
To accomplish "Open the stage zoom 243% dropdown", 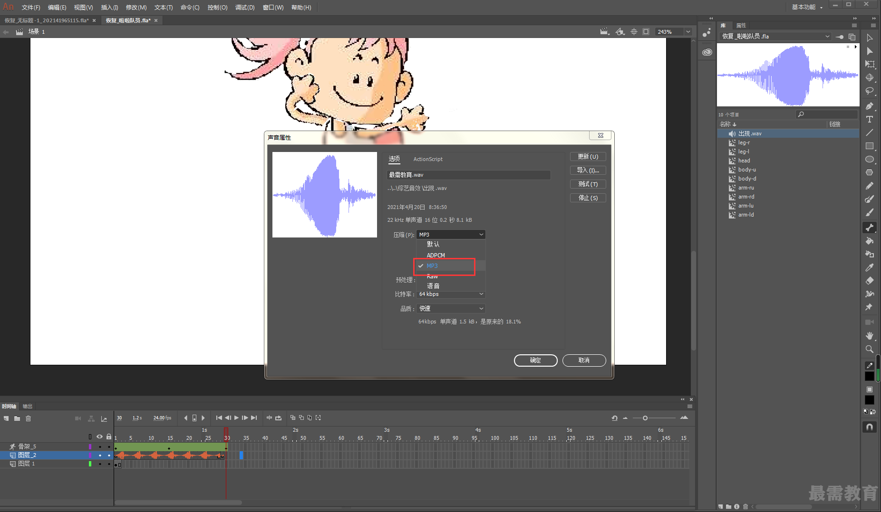I will [x=688, y=32].
